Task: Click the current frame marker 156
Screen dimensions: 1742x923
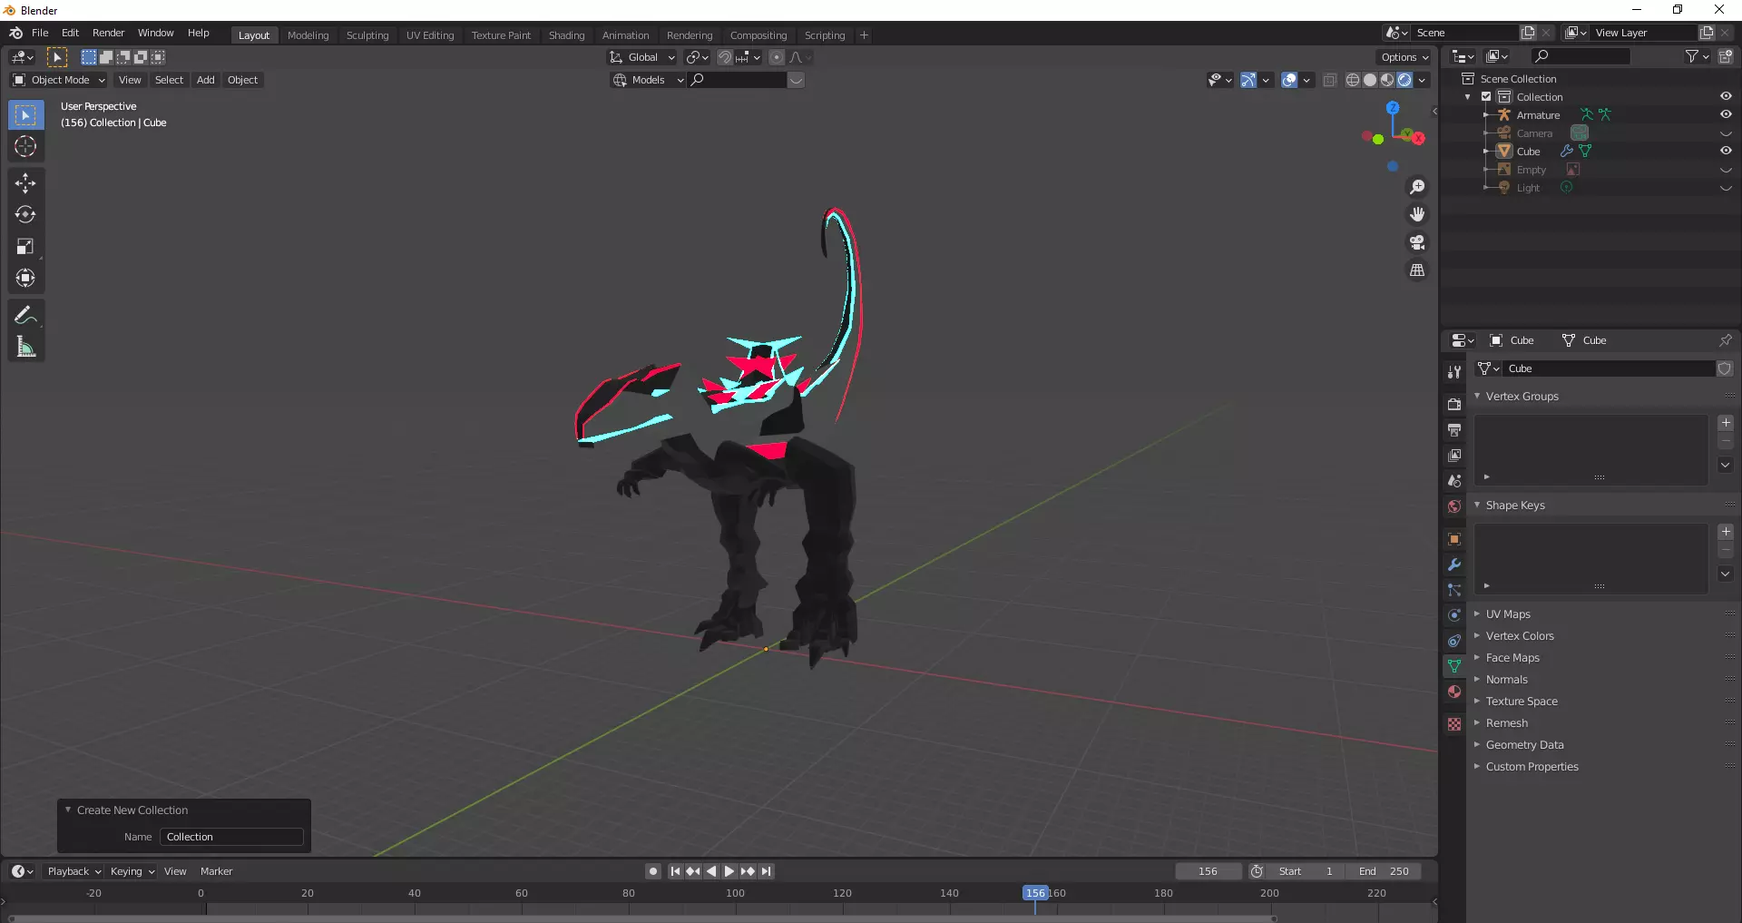Action: [1035, 893]
